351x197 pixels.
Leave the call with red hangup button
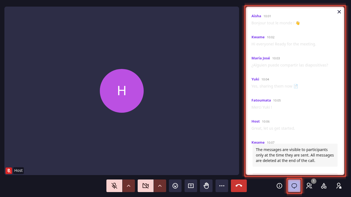coord(239,186)
